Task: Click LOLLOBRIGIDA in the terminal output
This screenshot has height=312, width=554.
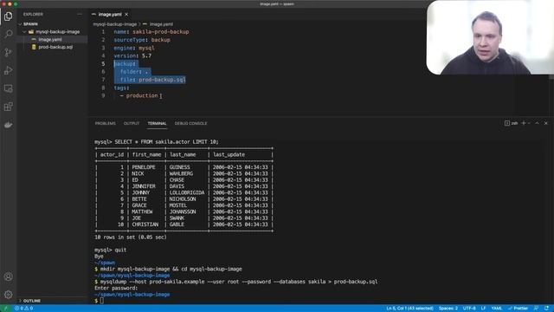Action: pos(187,192)
